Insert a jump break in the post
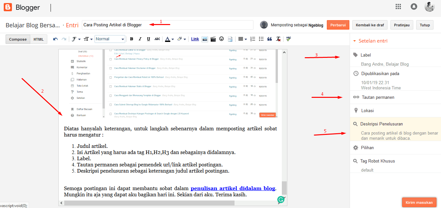The width and height of the screenshot is (441, 208). click(230, 39)
